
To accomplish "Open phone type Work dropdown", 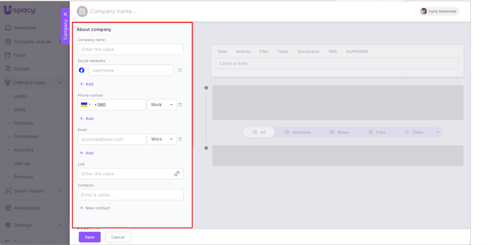I will (x=162, y=105).
